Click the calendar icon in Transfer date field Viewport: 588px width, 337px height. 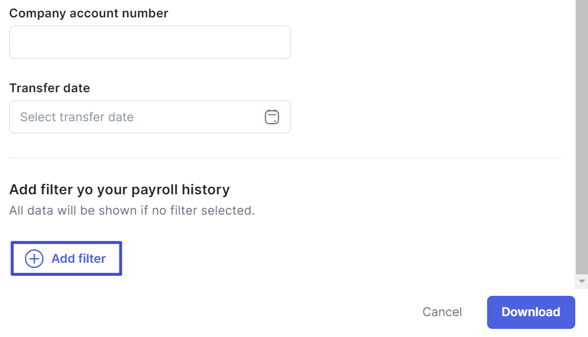[x=271, y=117]
